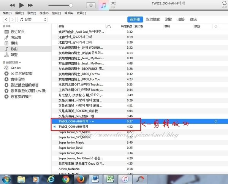Select the 灰姑娘與四騎士_BTOB_For You 4:23 song
Viewport: 228px width, 184px height.
click(140, 79)
